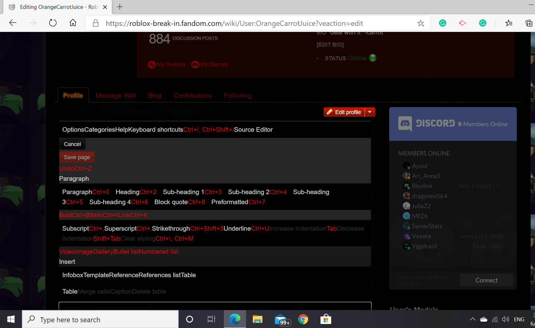The width and height of the screenshot is (535, 328).
Task: Go back to the previous page
Action: [x=13, y=23]
